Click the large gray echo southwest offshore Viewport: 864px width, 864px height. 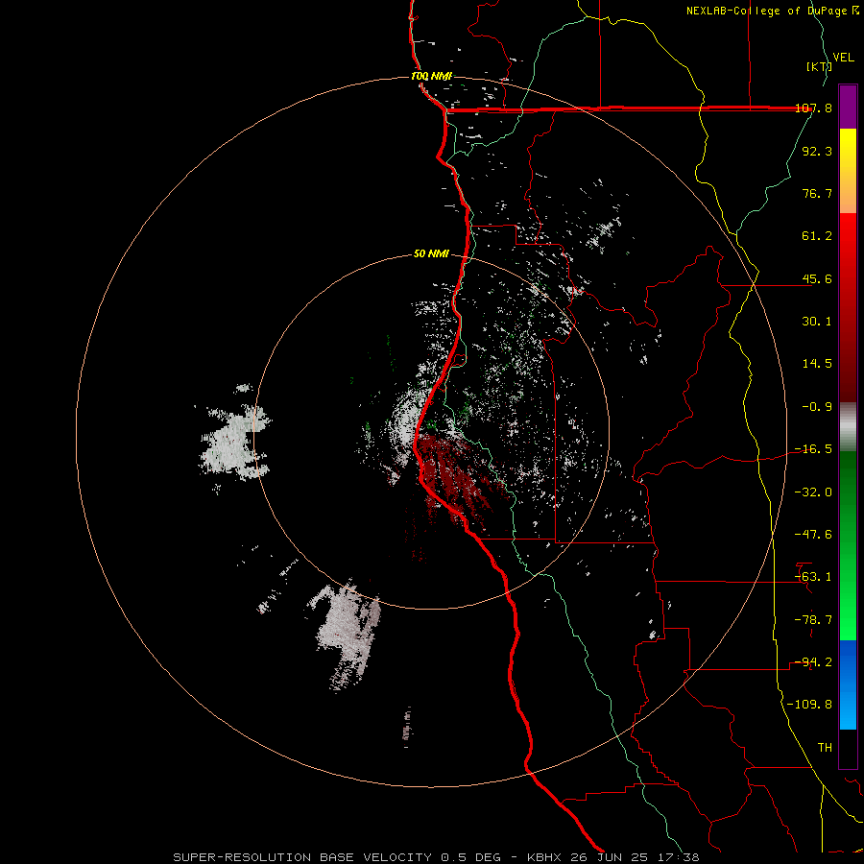(348, 634)
